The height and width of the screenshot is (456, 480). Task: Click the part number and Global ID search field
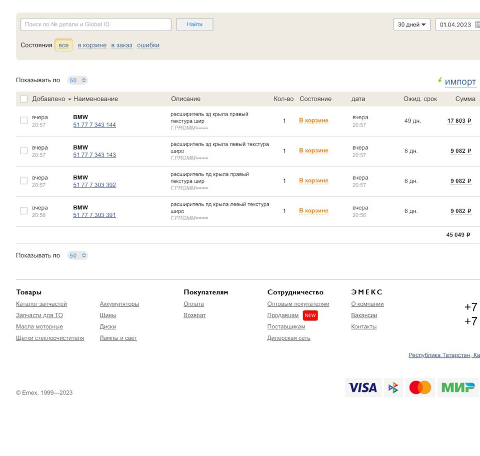click(x=95, y=25)
